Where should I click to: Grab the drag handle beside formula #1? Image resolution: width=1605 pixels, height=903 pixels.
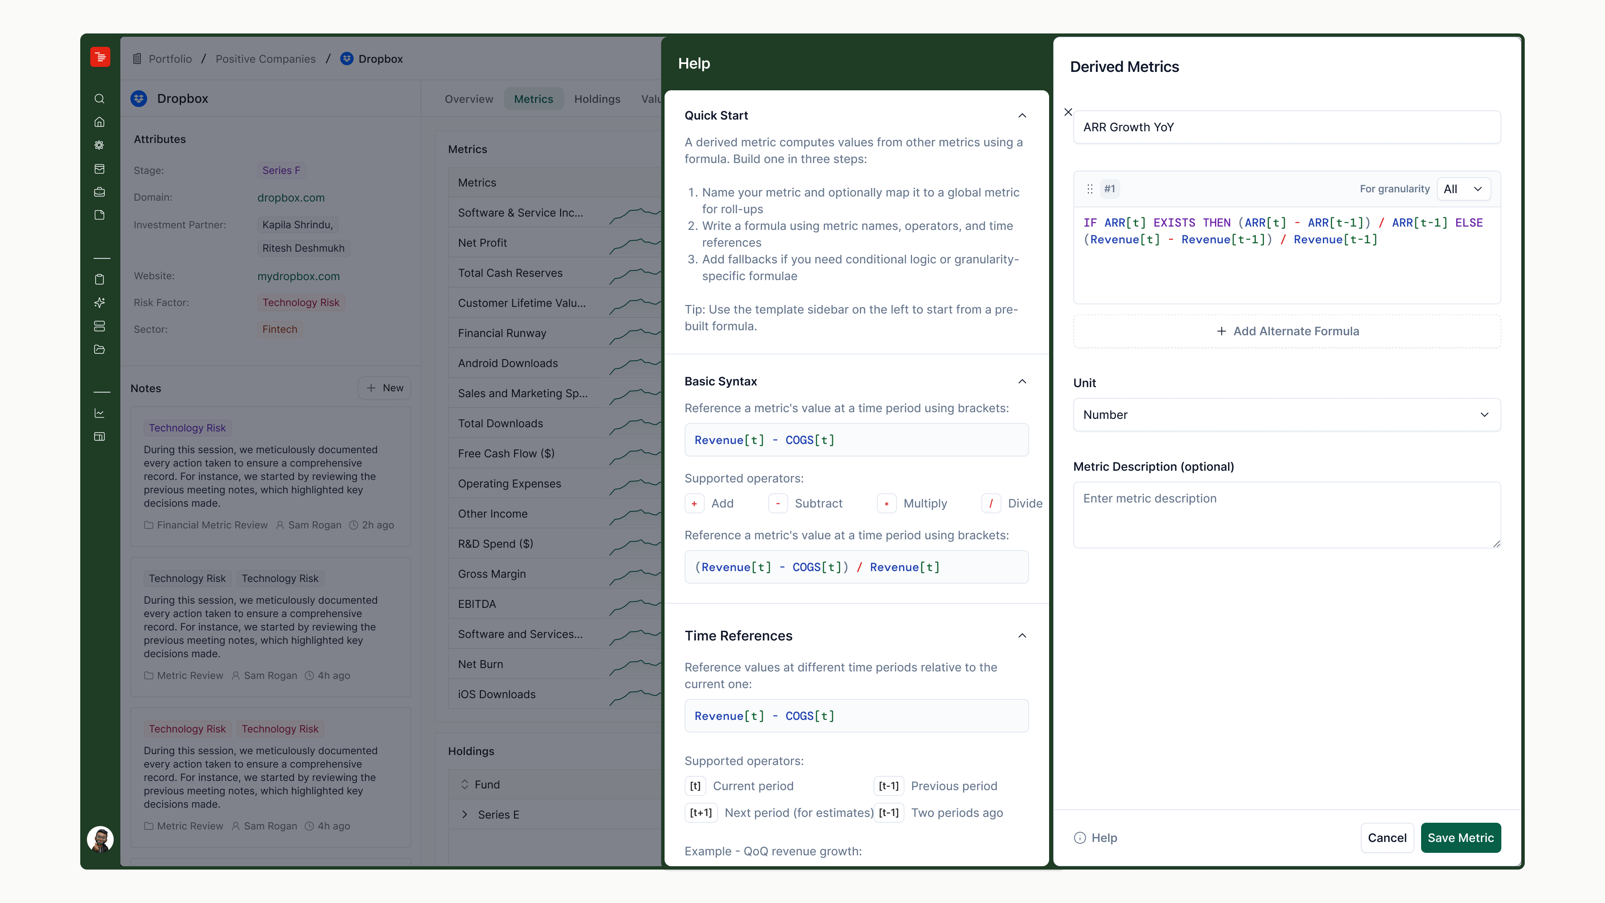[1090, 189]
